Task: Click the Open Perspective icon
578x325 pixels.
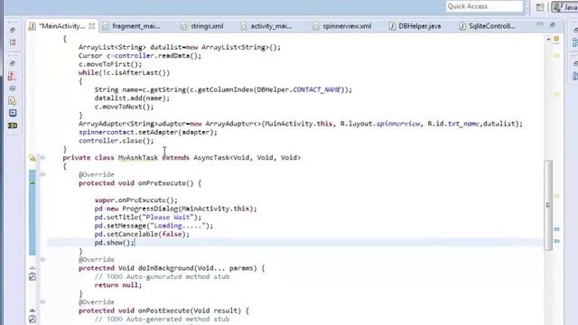Action: (x=540, y=7)
